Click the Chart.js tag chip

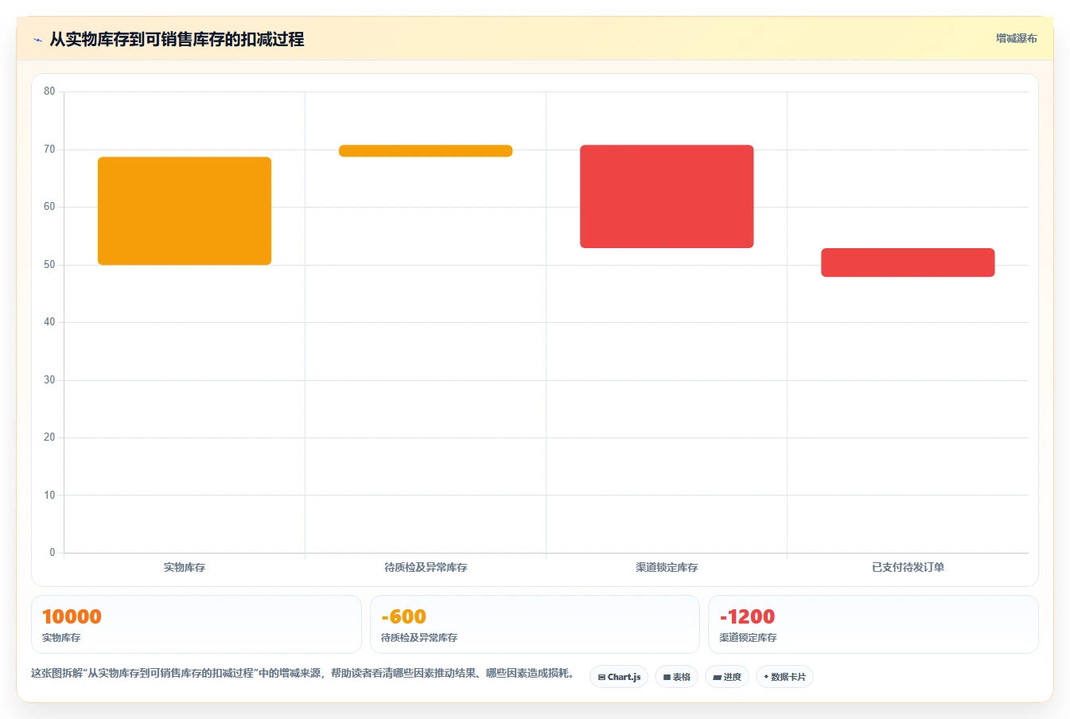coord(619,677)
